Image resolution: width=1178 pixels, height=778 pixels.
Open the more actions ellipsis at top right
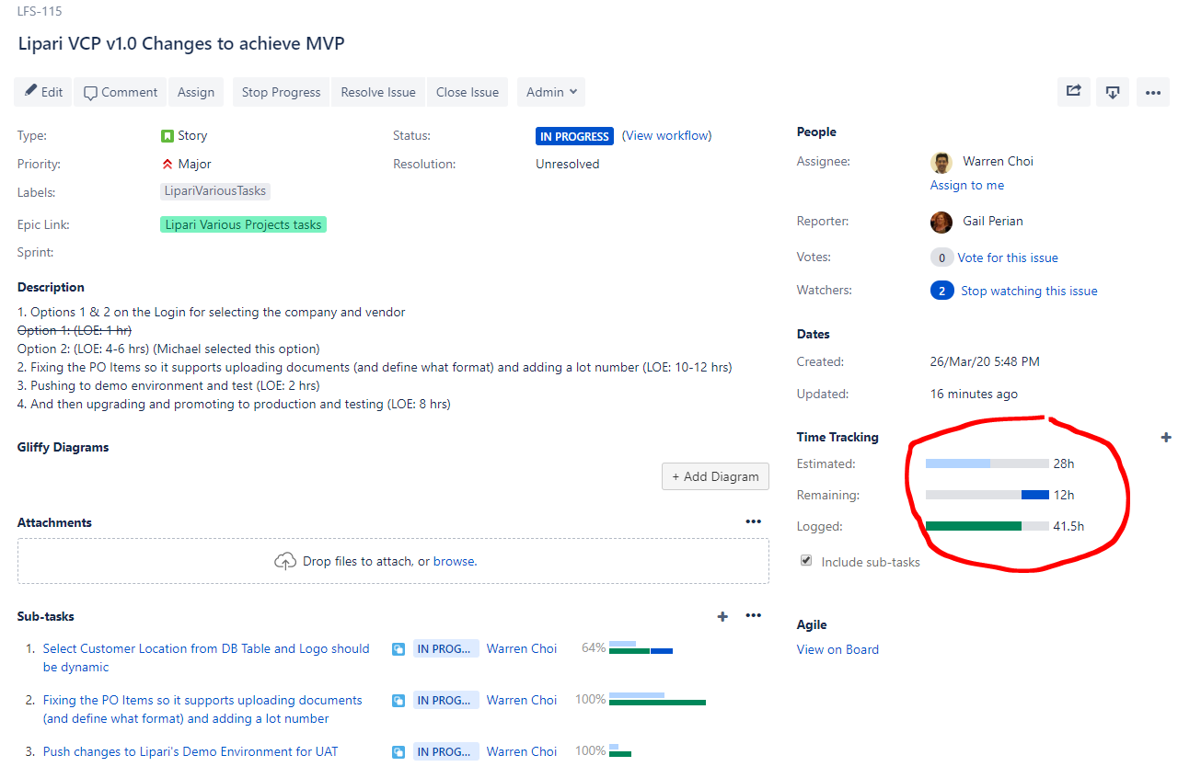click(1153, 92)
